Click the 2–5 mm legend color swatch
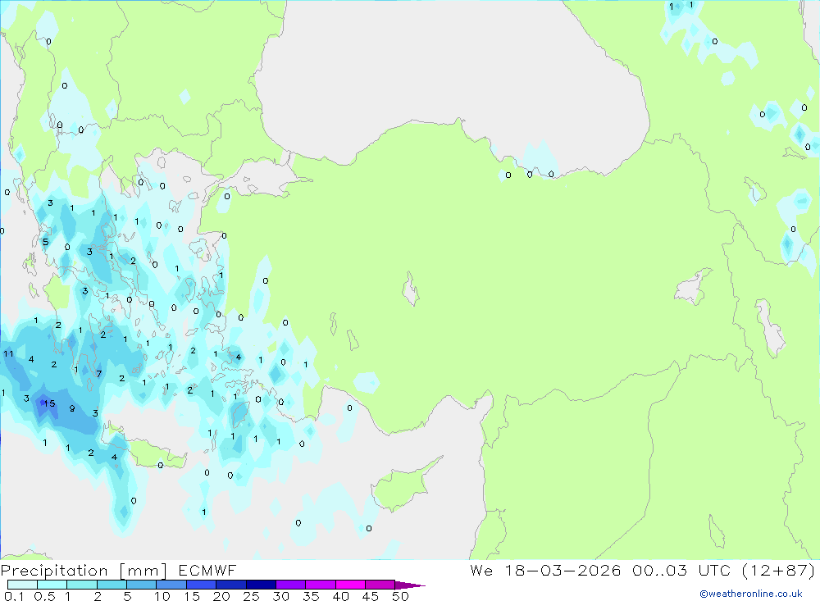The width and height of the screenshot is (820, 601). pyautogui.click(x=112, y=585)
